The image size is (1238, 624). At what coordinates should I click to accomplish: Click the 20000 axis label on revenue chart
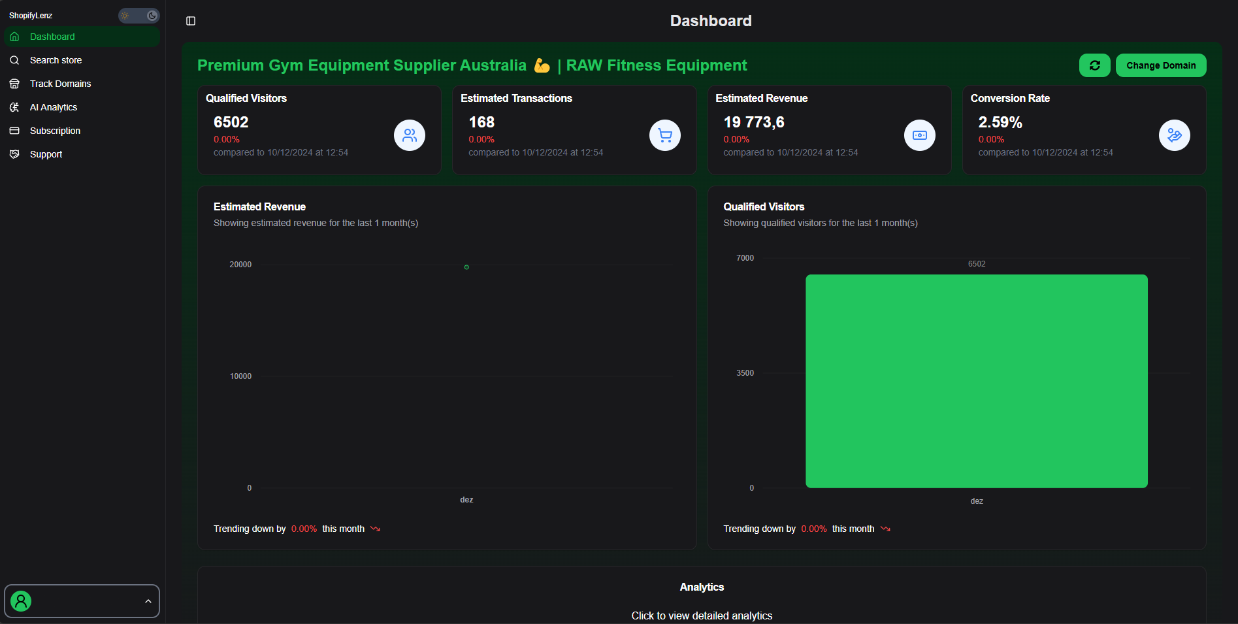(x=240, y=265)
